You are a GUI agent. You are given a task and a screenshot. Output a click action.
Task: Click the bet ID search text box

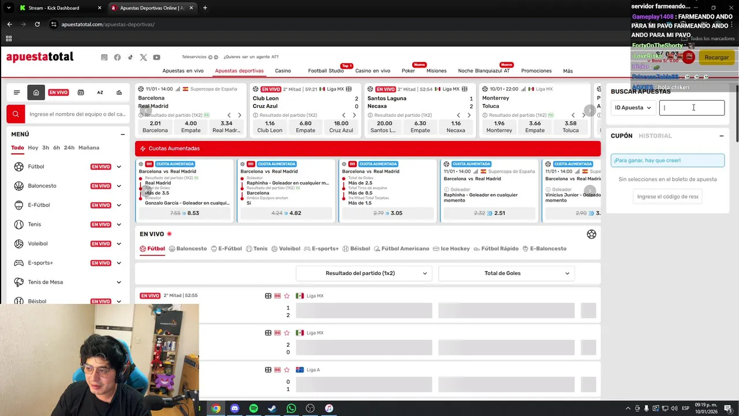(692, 107)
